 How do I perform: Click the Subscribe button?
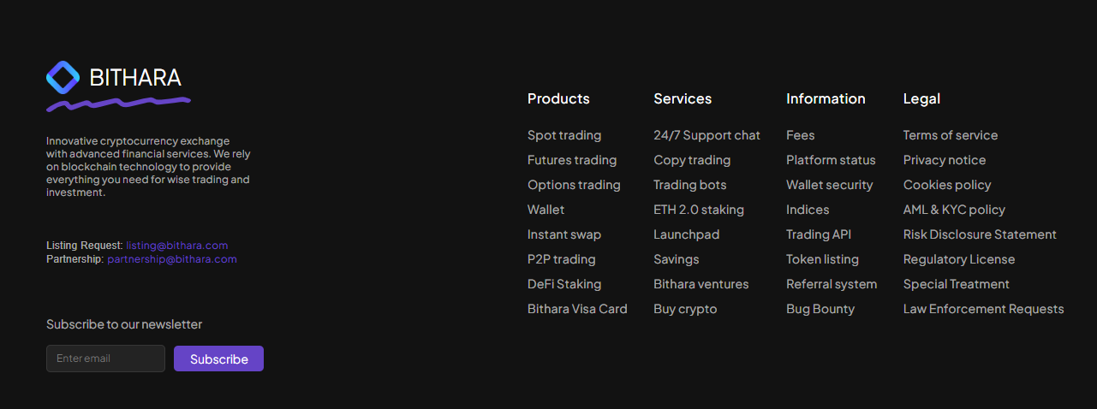click(x=218, y=359)
